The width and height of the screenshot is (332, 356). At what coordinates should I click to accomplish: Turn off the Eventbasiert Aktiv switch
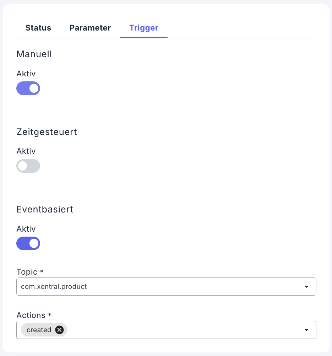coord(28,243)
